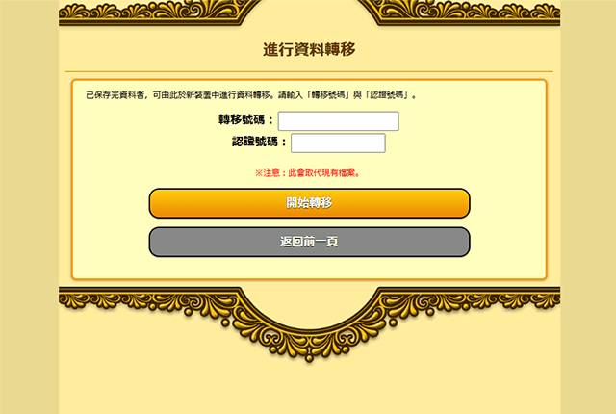Viewport: 616px width, 414px height.
Task: Click the top-left golden ornament banner
Action: pyautogui.click(x=157, y=13)
